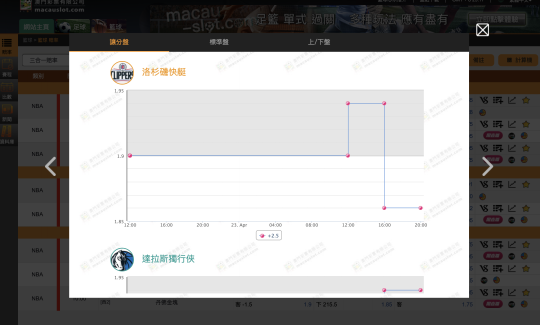Click the 直播 button in 丹佛金塊 row

(493, 304)
